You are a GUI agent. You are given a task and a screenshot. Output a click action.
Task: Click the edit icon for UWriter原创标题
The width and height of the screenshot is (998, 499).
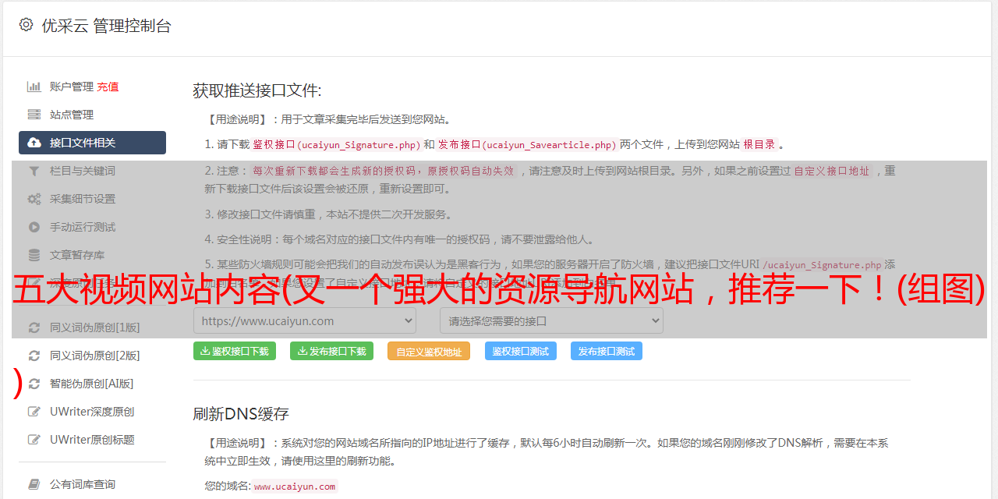pyautogui.click(x=34, y=440)
